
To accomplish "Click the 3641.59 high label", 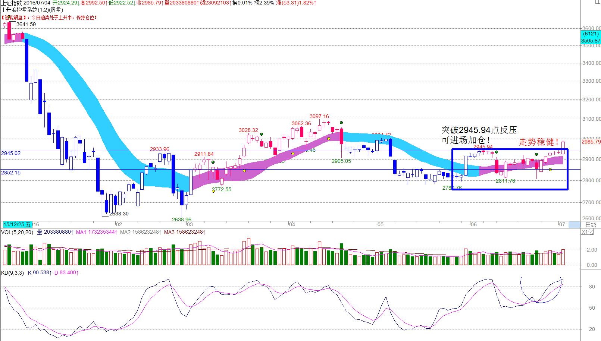I will [26, 24].
